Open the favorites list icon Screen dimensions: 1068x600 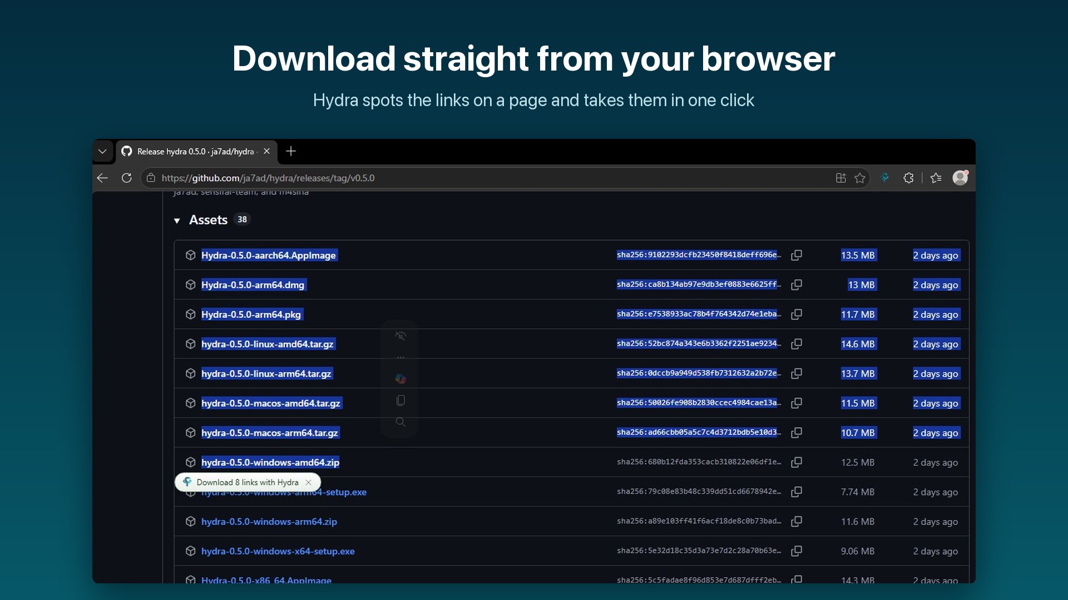(936, 178)
